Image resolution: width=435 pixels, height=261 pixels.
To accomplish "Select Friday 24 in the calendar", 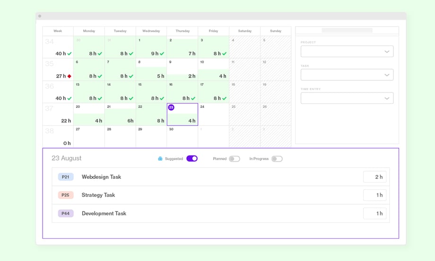I will point(214,114).
